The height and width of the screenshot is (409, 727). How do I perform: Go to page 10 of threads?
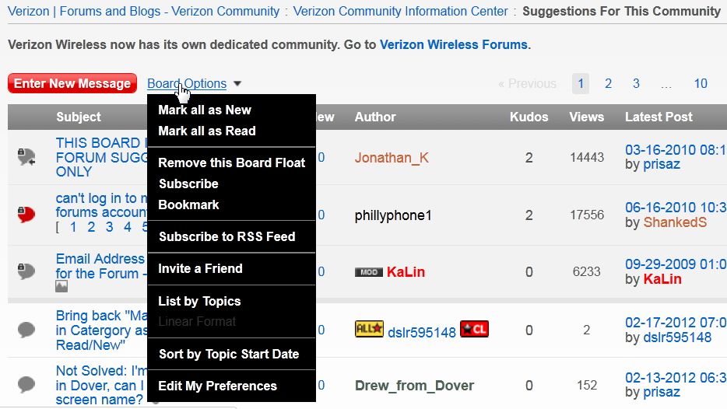700,83
